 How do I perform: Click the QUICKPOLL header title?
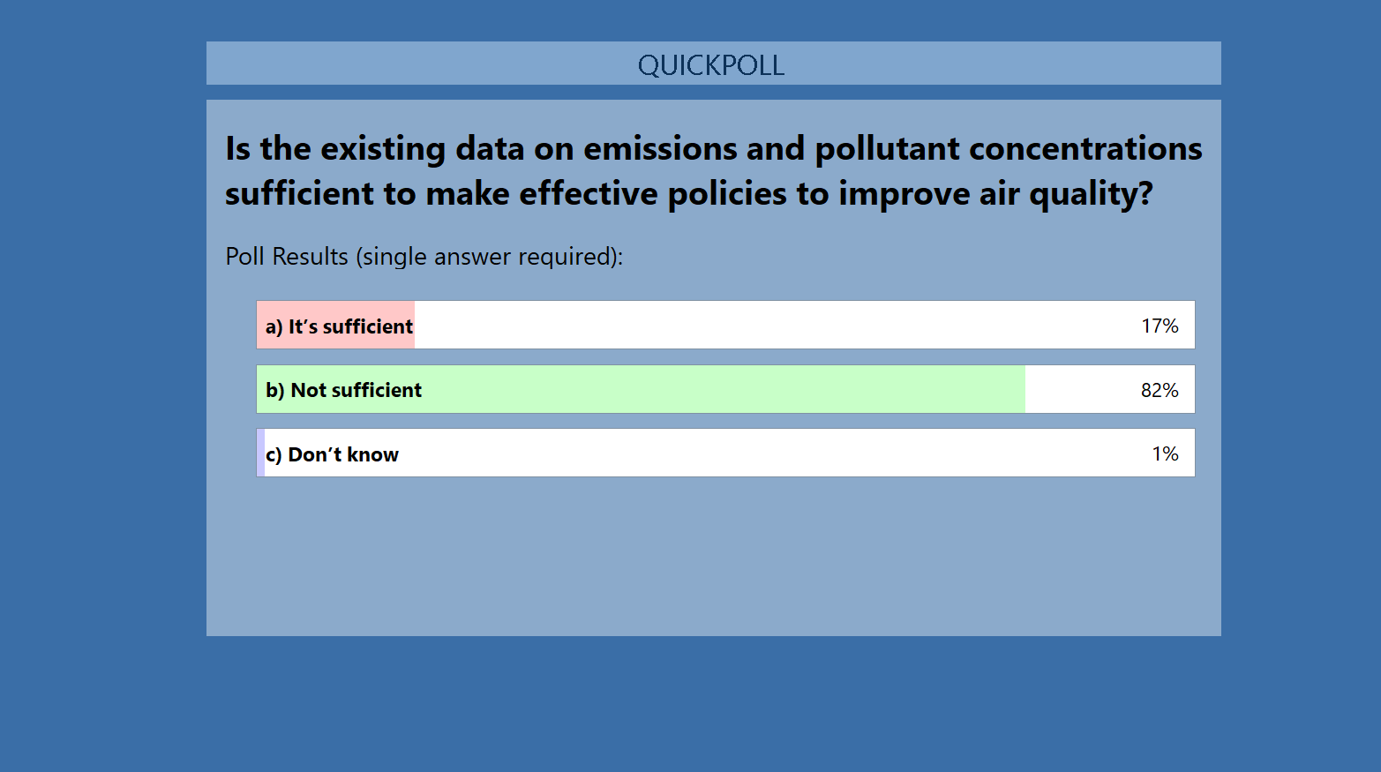coord(711,64)
